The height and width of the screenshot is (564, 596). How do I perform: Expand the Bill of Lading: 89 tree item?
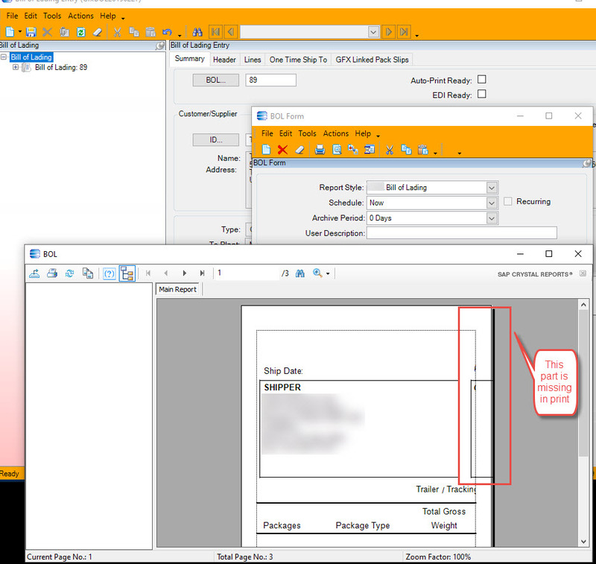(16, 67)
